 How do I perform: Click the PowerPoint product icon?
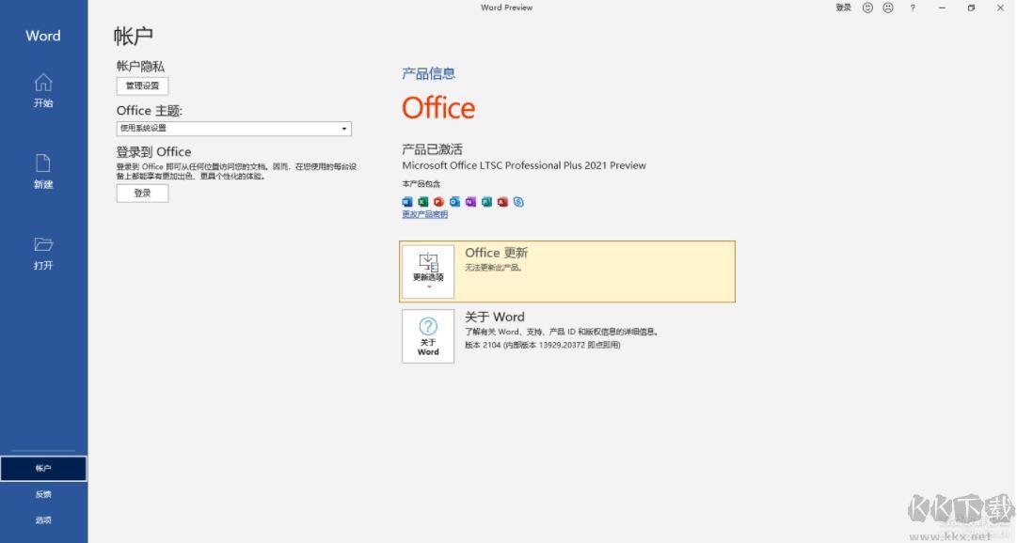click(x=438, y=201)
